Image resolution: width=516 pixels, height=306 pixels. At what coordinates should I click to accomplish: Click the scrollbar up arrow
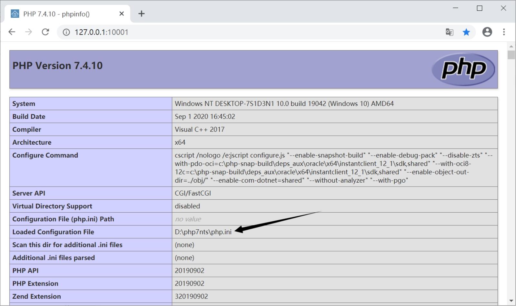click(x=511, y=46)
